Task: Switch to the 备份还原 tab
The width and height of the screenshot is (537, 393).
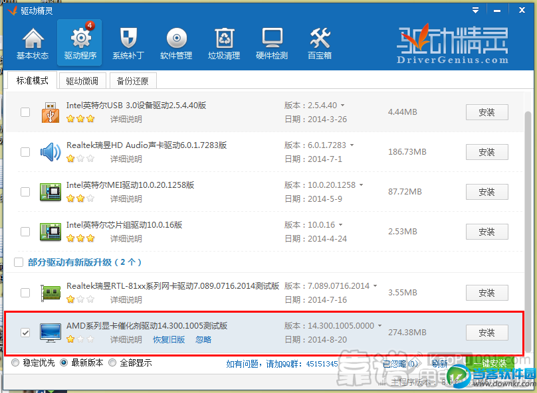Action: (133, 81)
